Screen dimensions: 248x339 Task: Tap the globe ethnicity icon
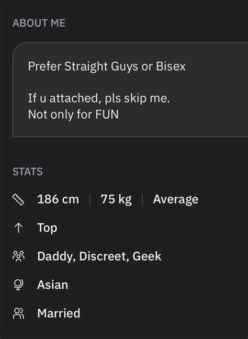18,285
